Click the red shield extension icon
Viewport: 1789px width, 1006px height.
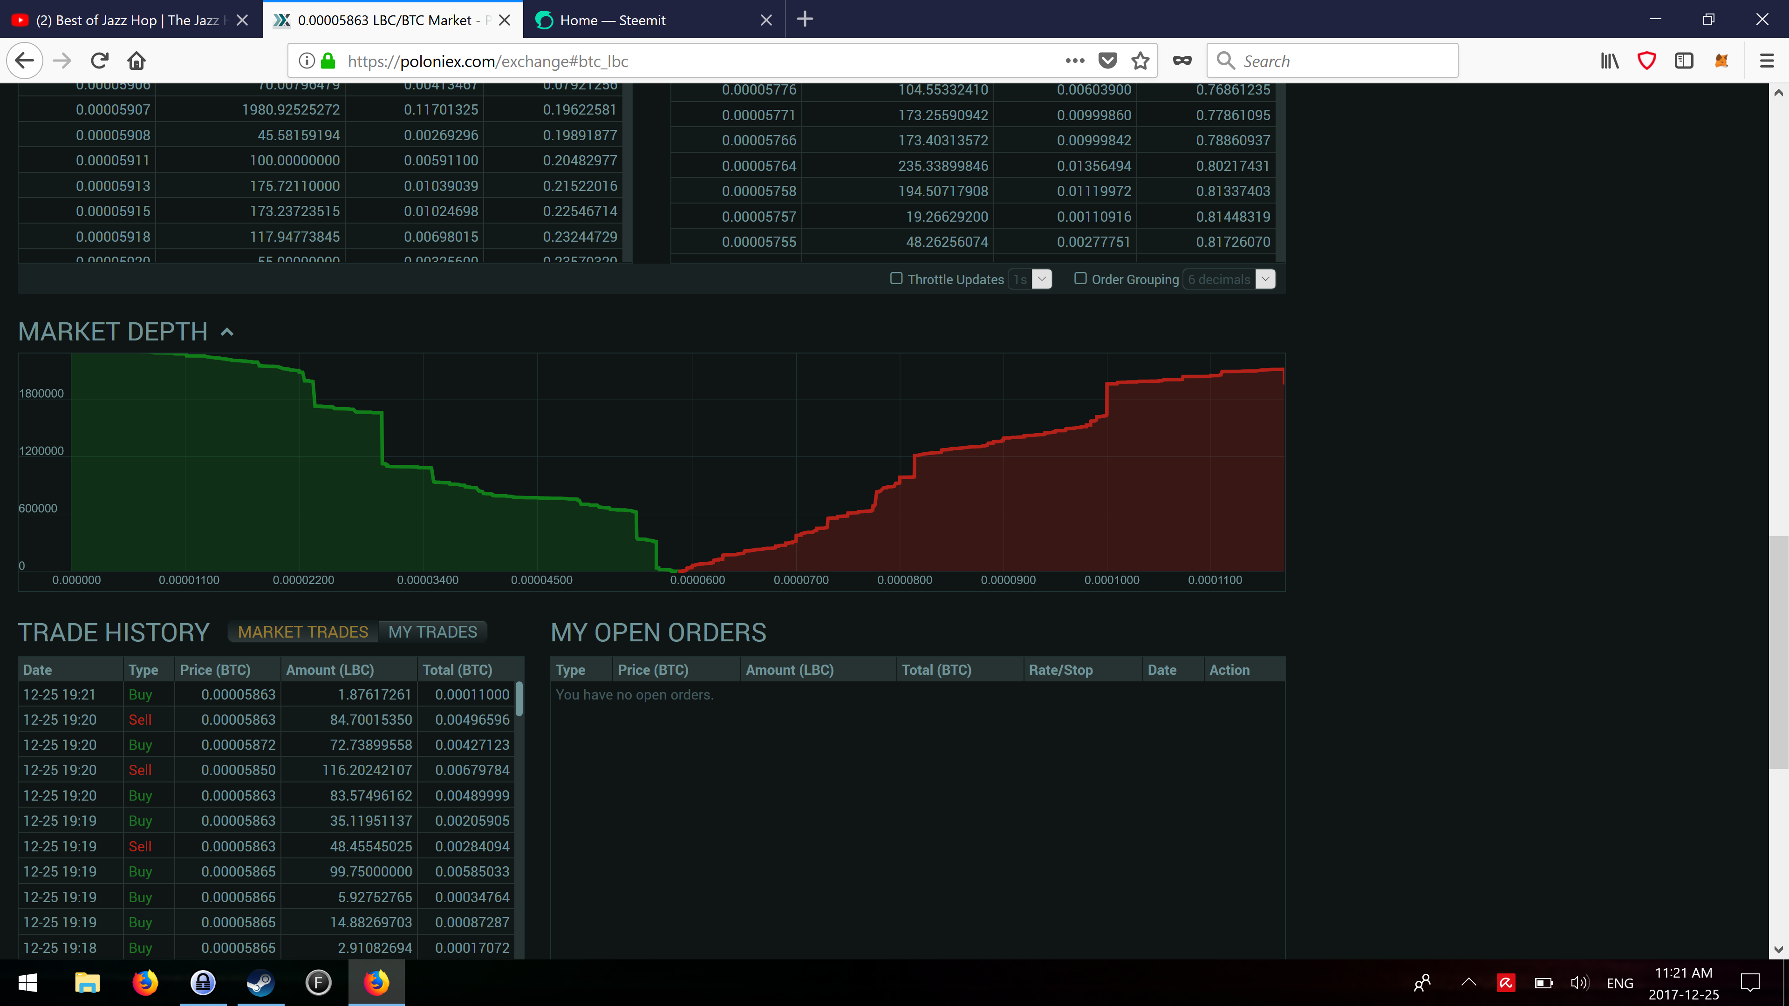point(1646,61)
